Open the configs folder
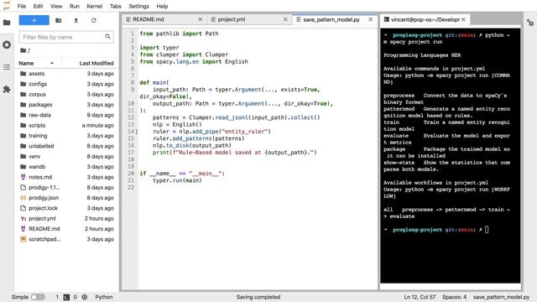This screenshot has width=537, height=302. [x=66, y=84]
